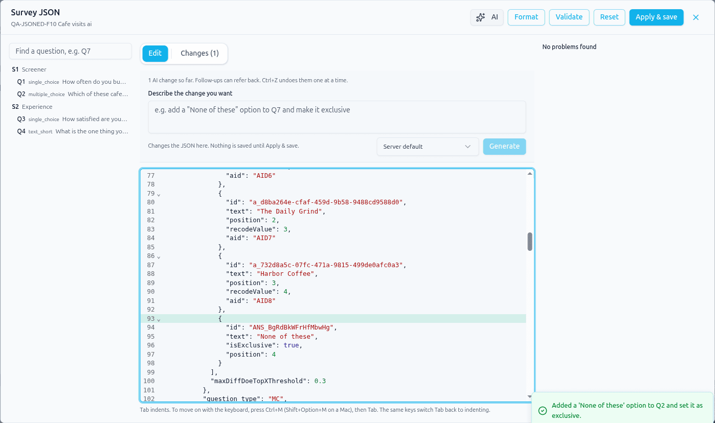The height and width of the screenshot is (423, 715).
Task: Click the "None of these" text value
Action: [285, 337]
